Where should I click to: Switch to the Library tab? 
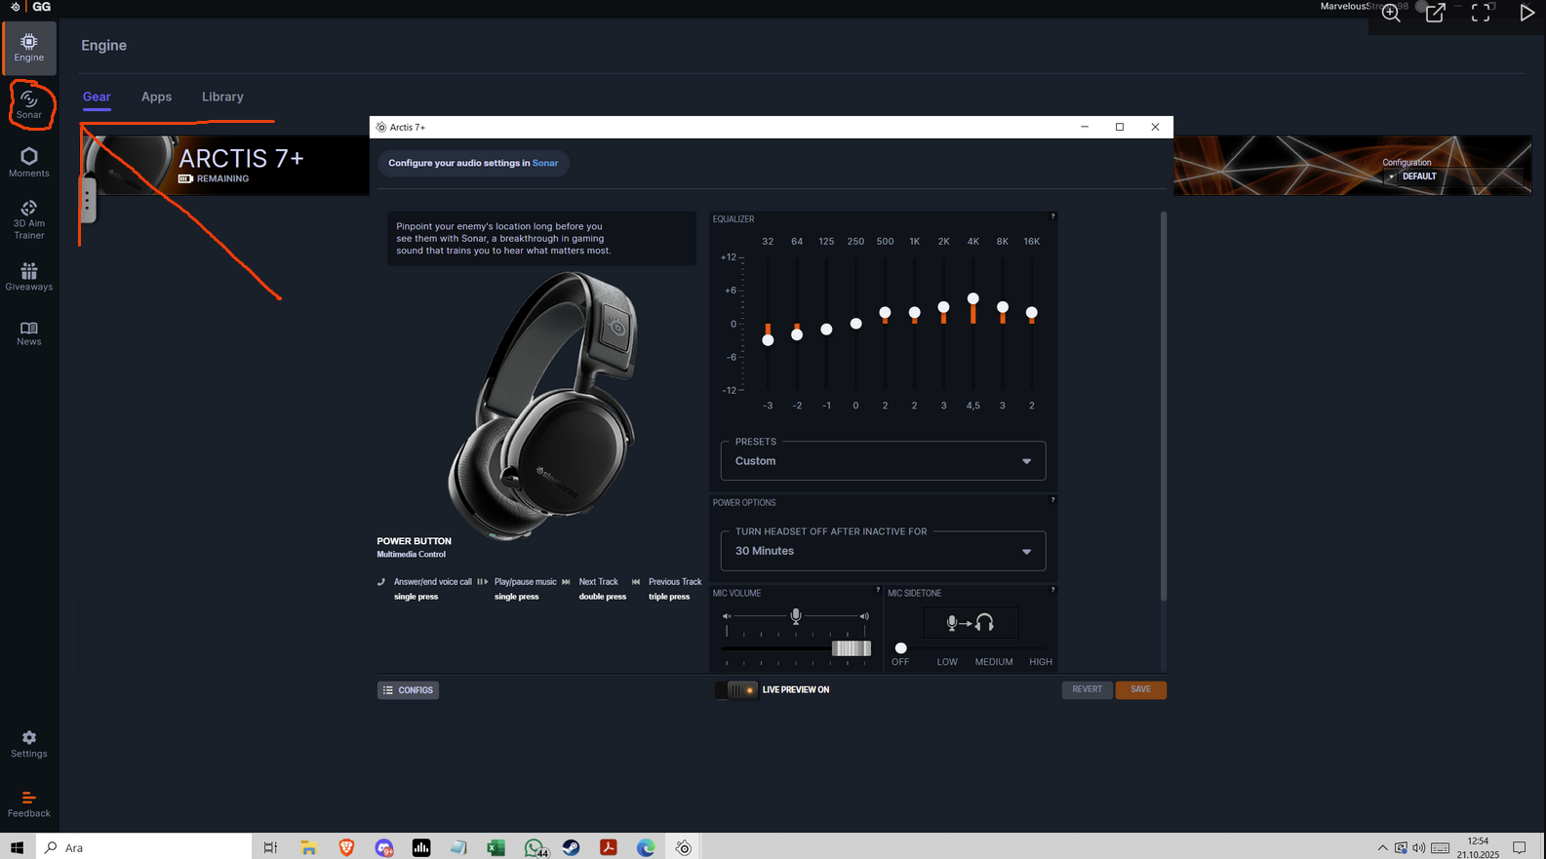(222, 97)
